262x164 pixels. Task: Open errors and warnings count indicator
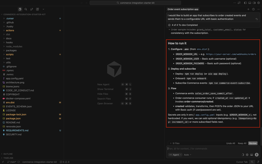65,162
